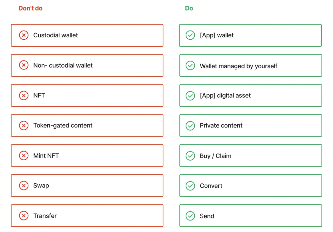Viewport: 333px width, 232px height.
Task: Click the green checkmark beside Convert
Action: [x=190, y=186]
